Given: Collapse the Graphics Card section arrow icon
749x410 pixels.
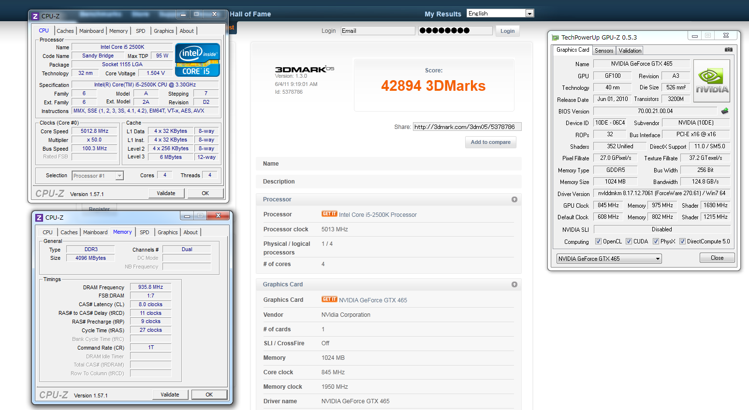Looking at the screenshot, I should [514, 284].
